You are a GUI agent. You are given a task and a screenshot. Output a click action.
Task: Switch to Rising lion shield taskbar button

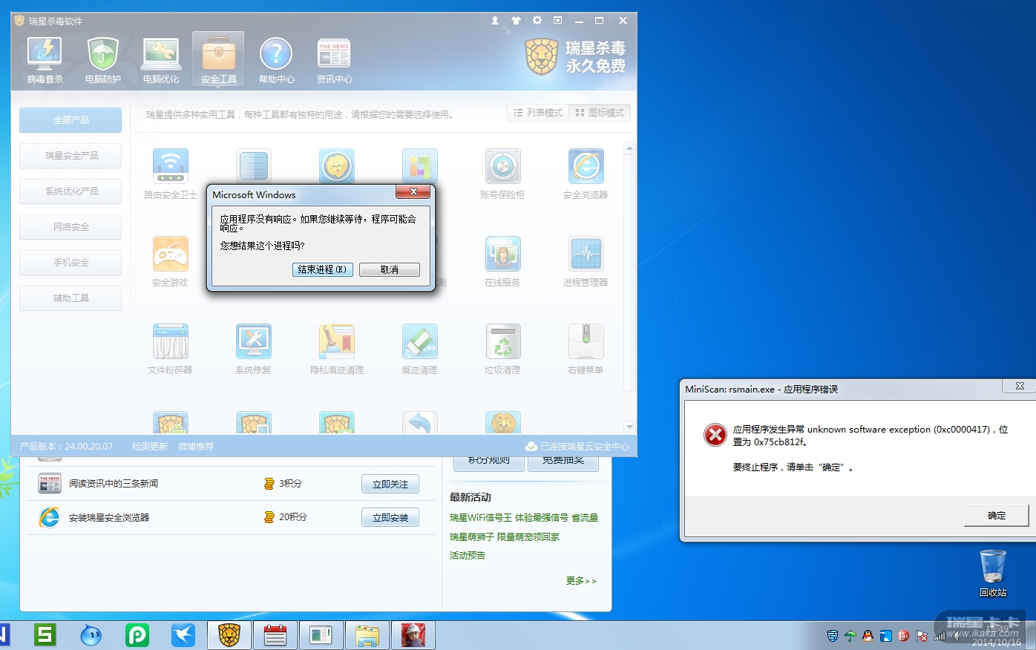pyautogui.click(x=229, y=635)
